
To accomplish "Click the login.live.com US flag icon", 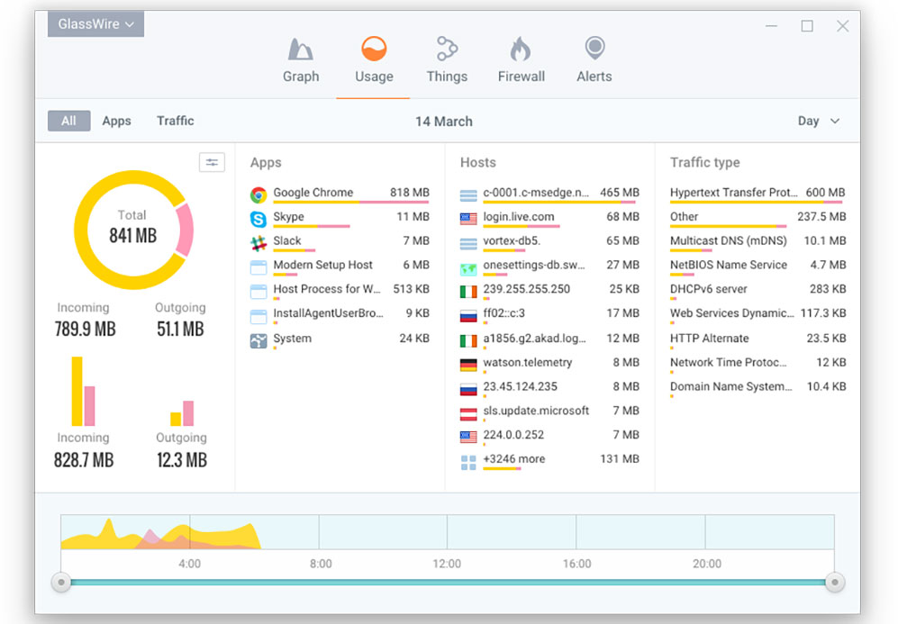I will point(468,219).
